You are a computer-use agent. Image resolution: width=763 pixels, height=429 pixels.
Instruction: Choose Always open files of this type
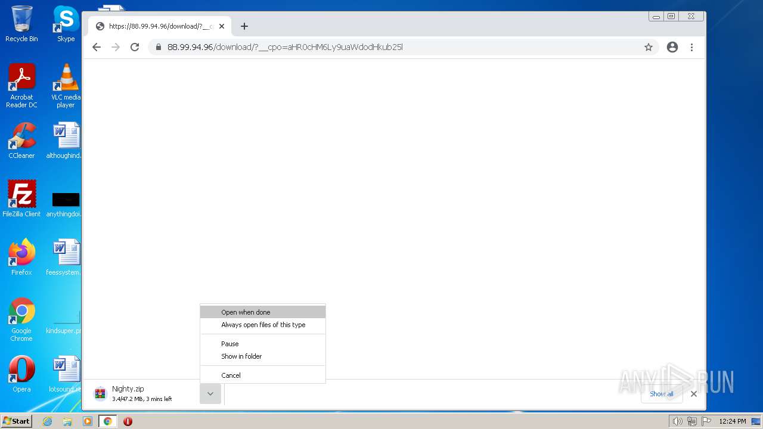pyautogui.click(x=263, y=325)
